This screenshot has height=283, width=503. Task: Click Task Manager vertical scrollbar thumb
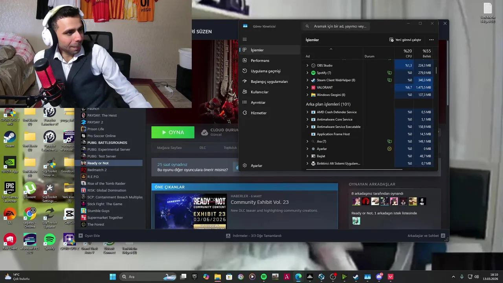tap(436, 71)
